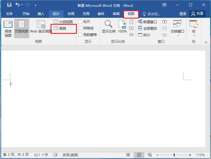Click Arrange All (全部重排)
The image size is (211, 159).
coord(147,28)
